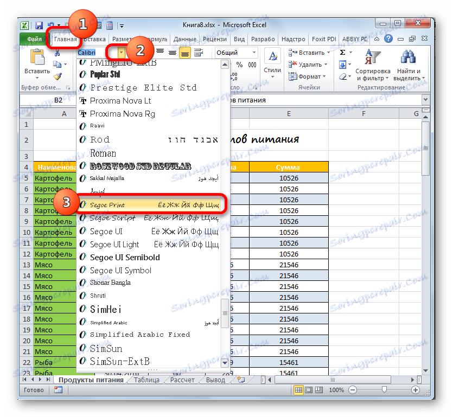Open the Foxit PDF ribbon tab

(324, 39)
